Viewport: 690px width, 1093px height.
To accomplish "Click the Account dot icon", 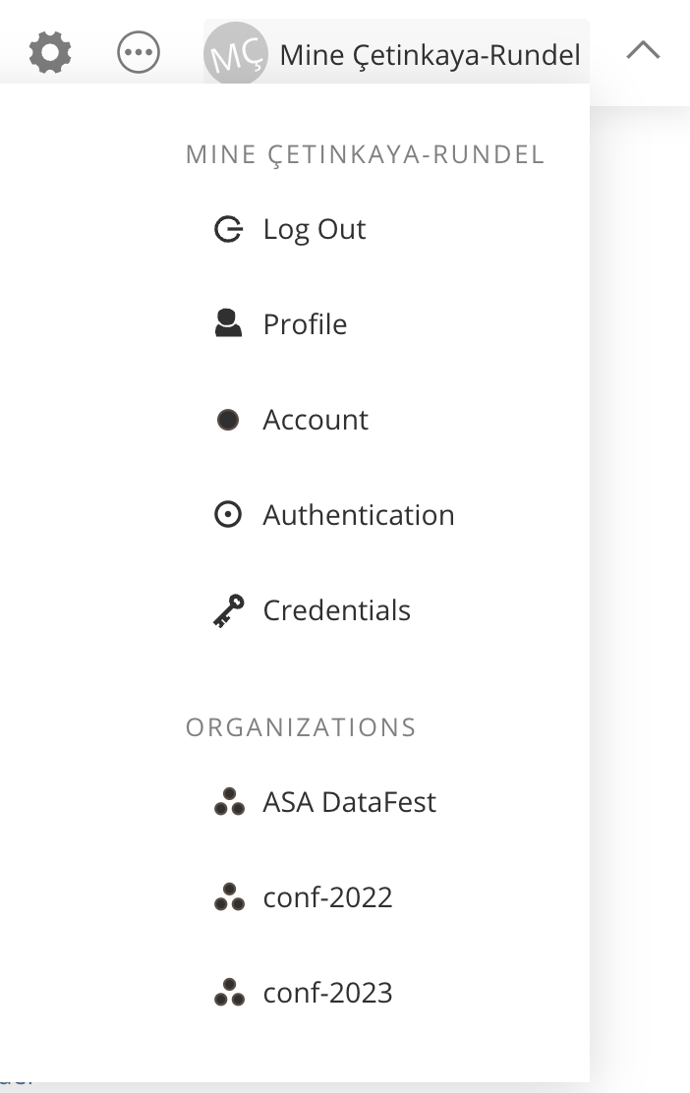I will 228,420.
